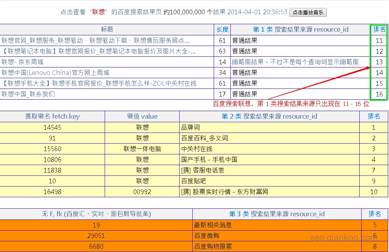
Task: Select rank cell 5 in third table
Action: [375, 225]
